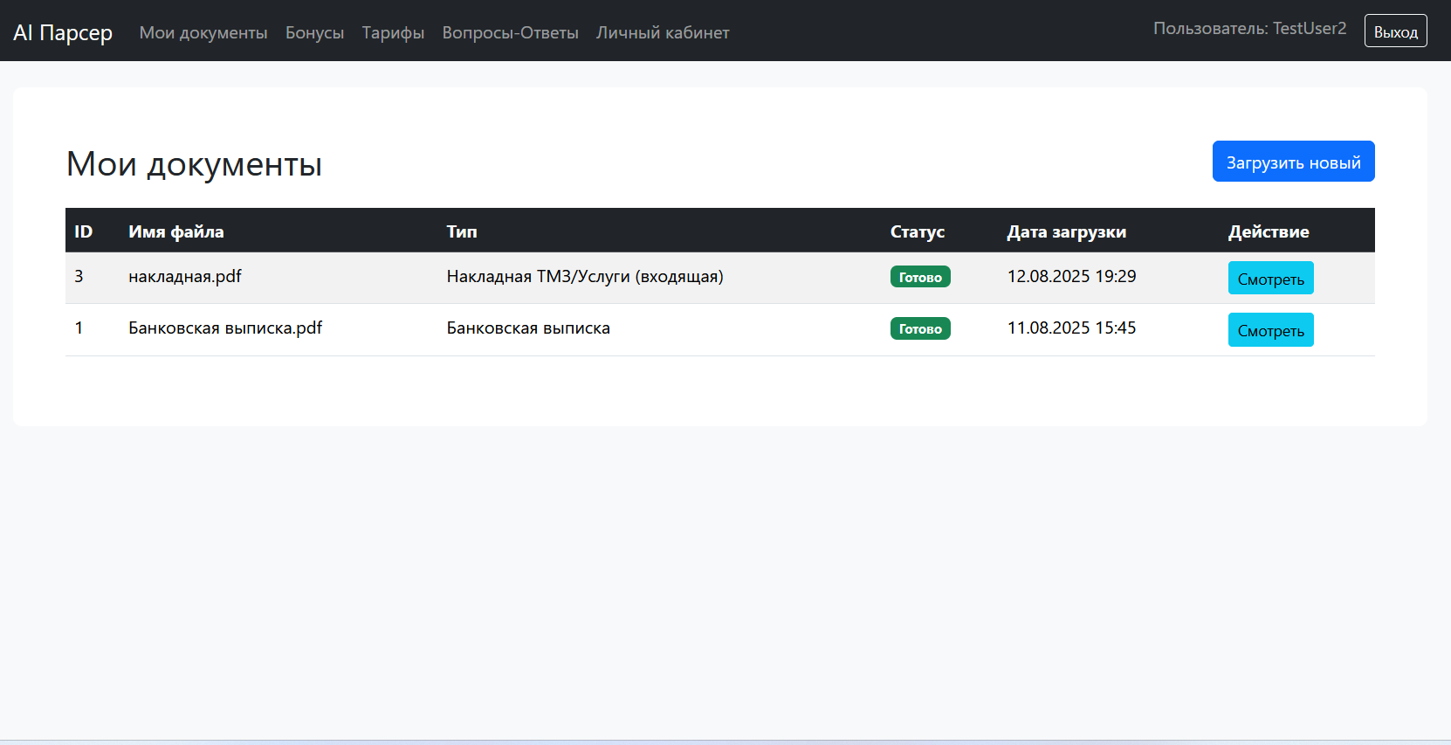Click the Загрузить новый button
This screenshot has height=745, width=1451.
(1293, 162)
